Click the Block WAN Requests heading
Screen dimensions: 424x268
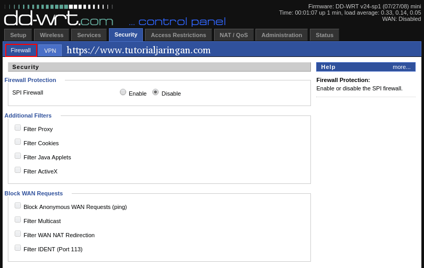pos(34,193)
